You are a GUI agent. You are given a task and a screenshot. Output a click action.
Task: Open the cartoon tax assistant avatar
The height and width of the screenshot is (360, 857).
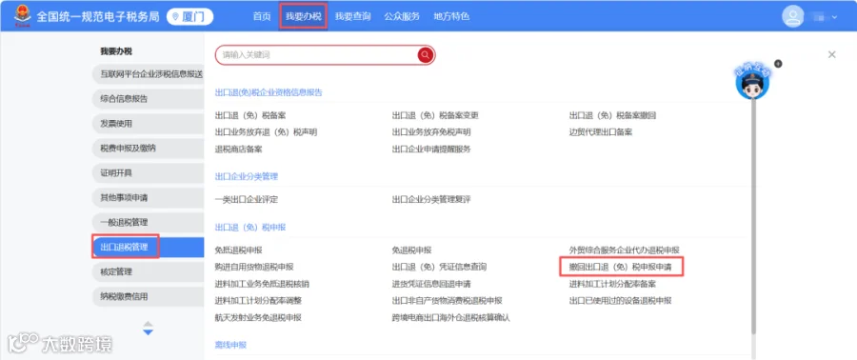coord(752,82)
